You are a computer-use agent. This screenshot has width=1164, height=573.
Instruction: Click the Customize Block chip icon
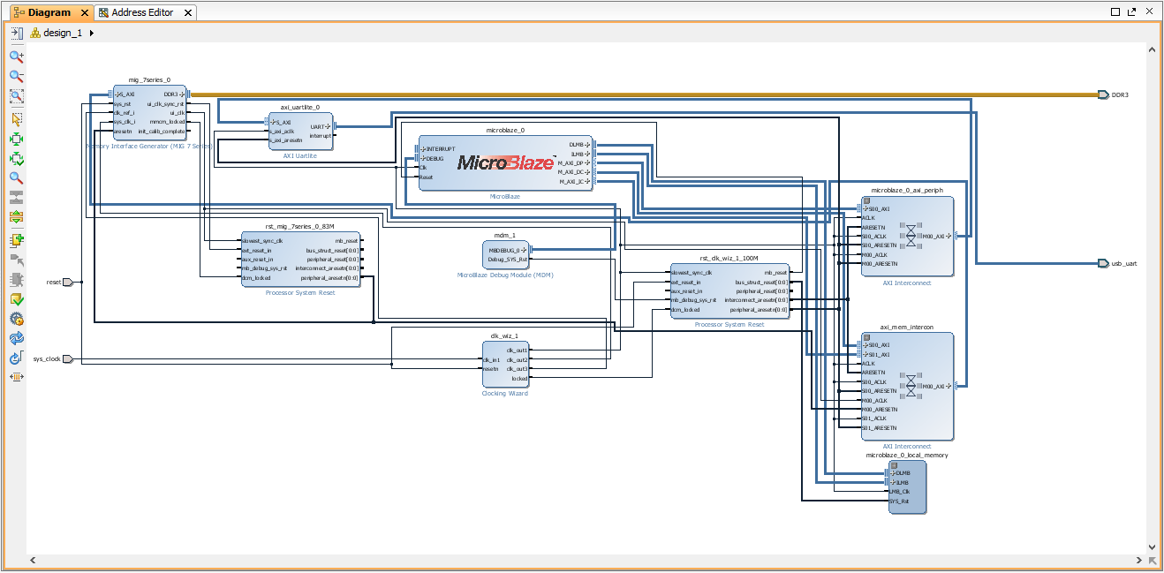(x=16, y=280)
